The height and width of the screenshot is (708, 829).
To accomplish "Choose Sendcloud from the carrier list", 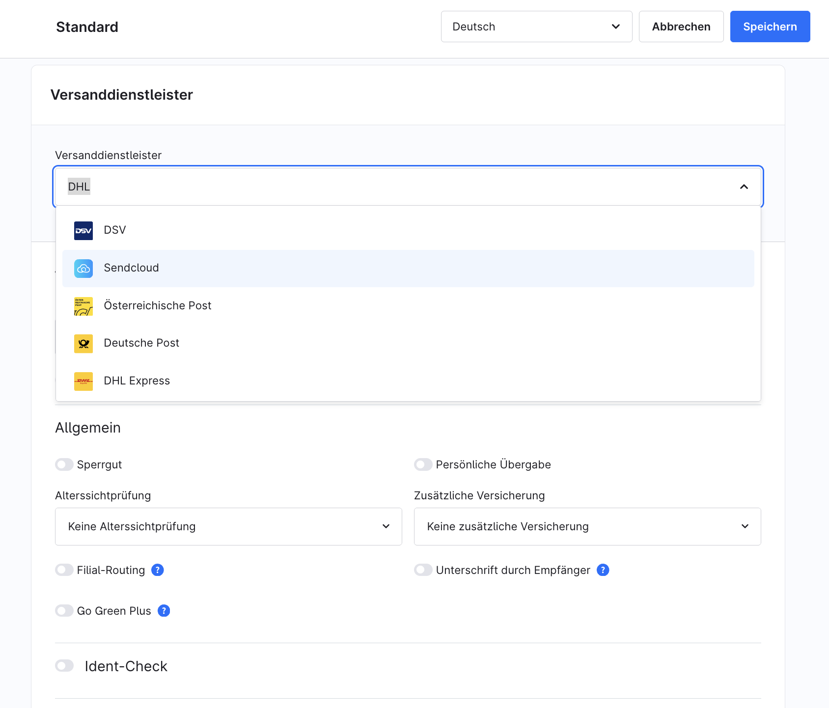I will tap(132, 268).
